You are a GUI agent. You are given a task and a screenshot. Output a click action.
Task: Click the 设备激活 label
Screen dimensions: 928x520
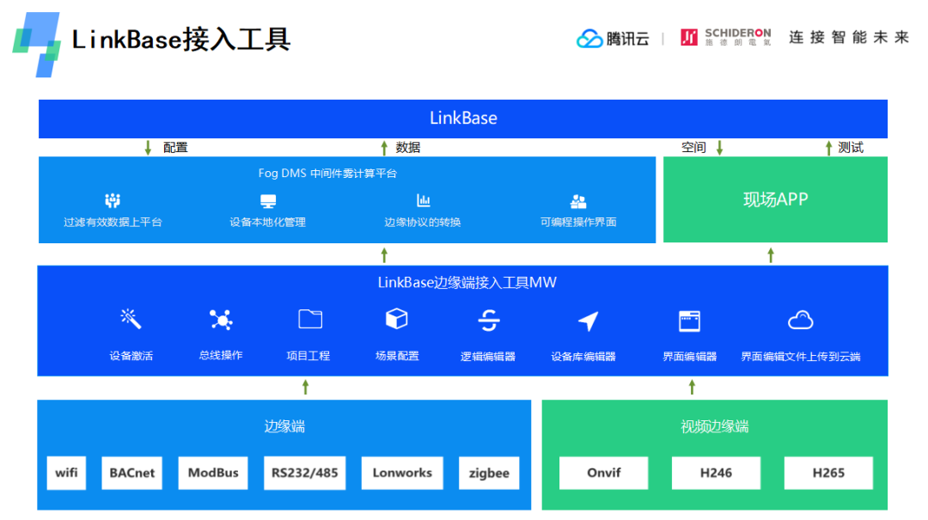[131, 356]
